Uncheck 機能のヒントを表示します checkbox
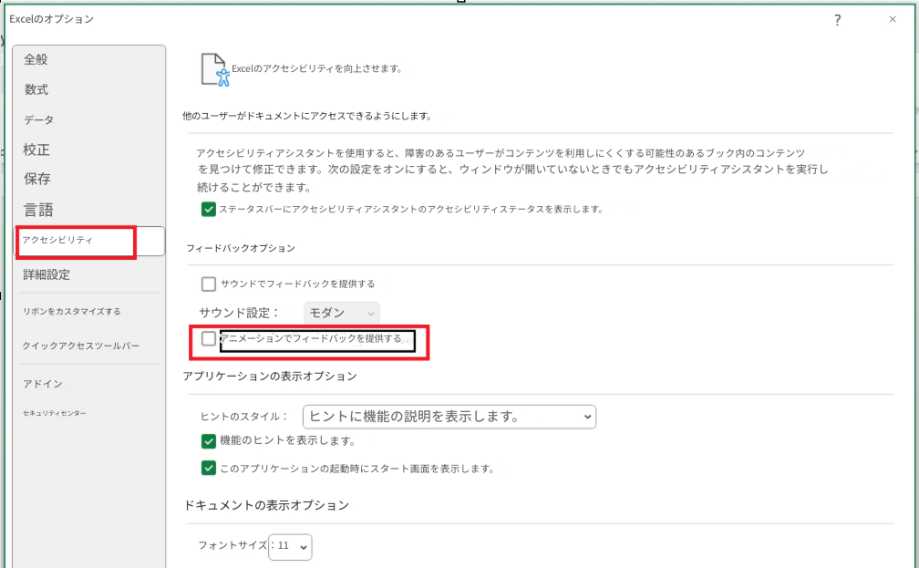Image resolution: width=919 pixels, height=568 pixels. (208, 440)
